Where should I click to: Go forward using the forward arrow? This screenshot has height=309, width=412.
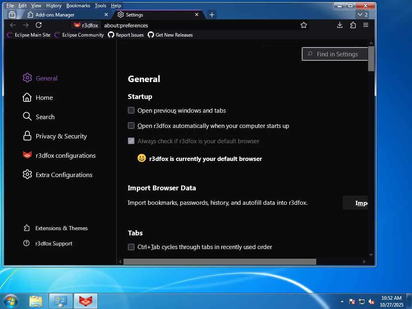pos(25,25)
